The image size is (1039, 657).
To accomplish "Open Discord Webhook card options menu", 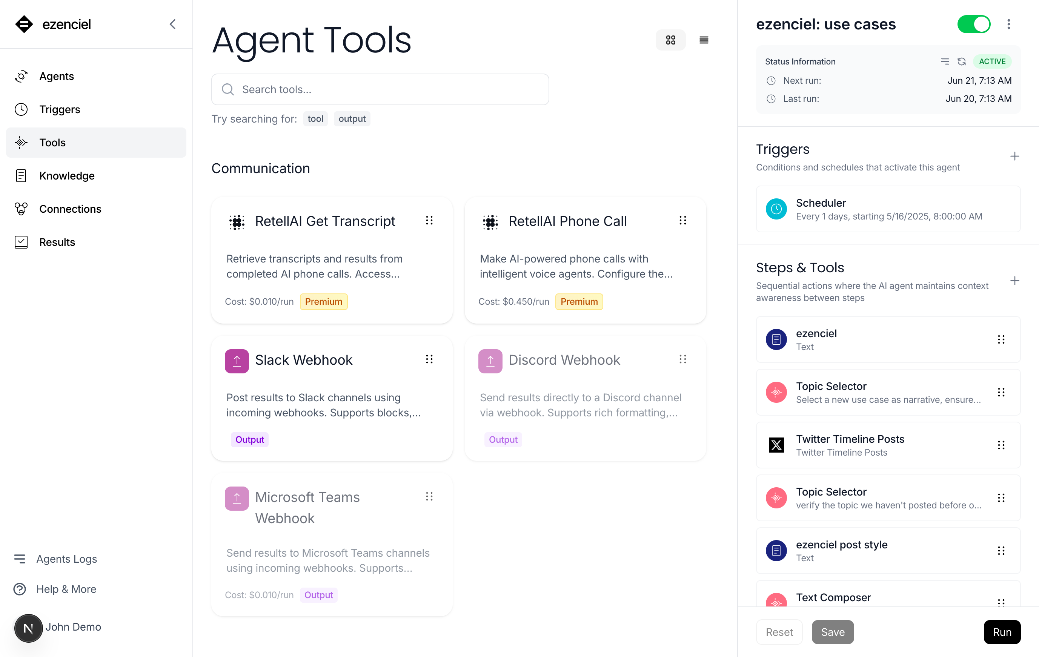I will click(x=682, y=359).
